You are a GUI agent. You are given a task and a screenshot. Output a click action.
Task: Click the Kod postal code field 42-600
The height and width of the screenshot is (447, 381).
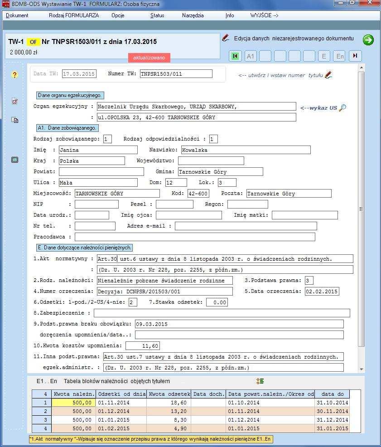198,194
